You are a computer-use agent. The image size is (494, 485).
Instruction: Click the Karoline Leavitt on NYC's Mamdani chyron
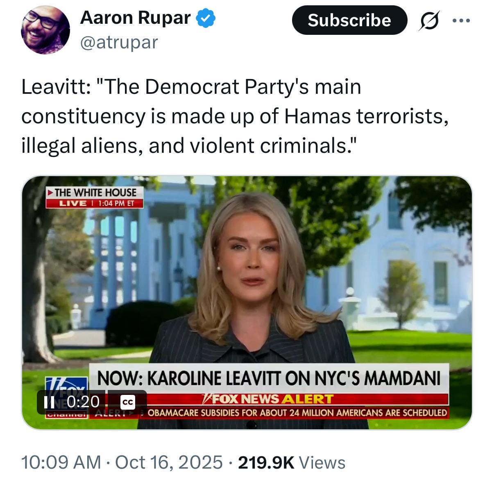[269, 378]
